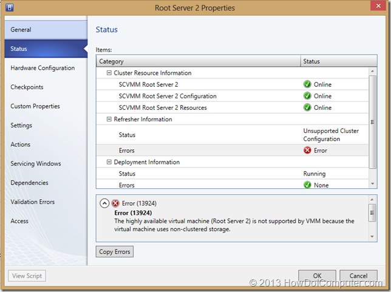The width and height of the screenshot is (391, 292).
Task: Click the Copy Errors button
Action: tap(115, 251)
